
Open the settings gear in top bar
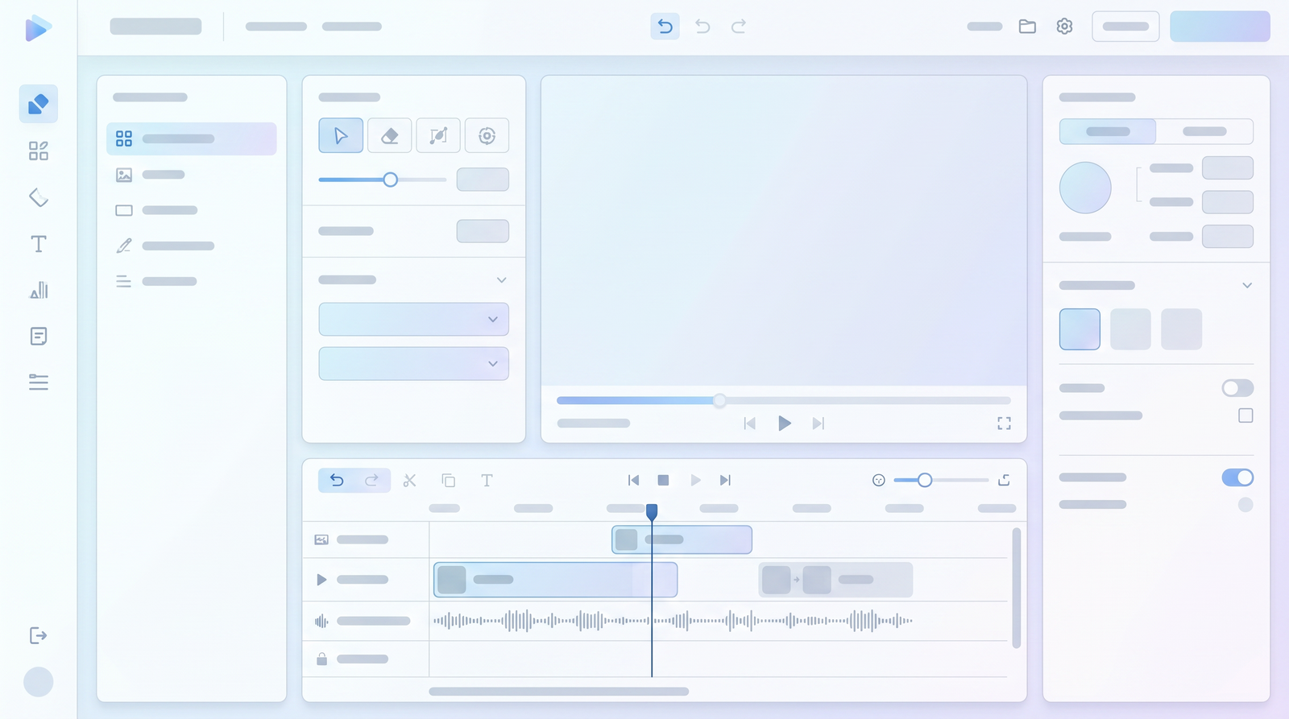click(x=1064, y=27)
